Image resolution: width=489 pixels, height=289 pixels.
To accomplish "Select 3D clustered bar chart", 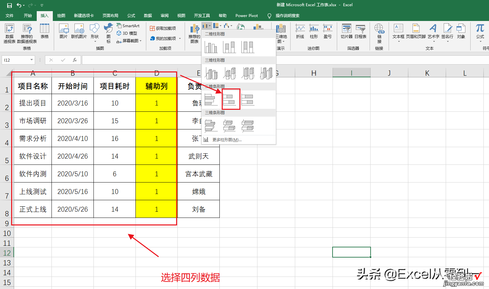I will tap(211, 126).
